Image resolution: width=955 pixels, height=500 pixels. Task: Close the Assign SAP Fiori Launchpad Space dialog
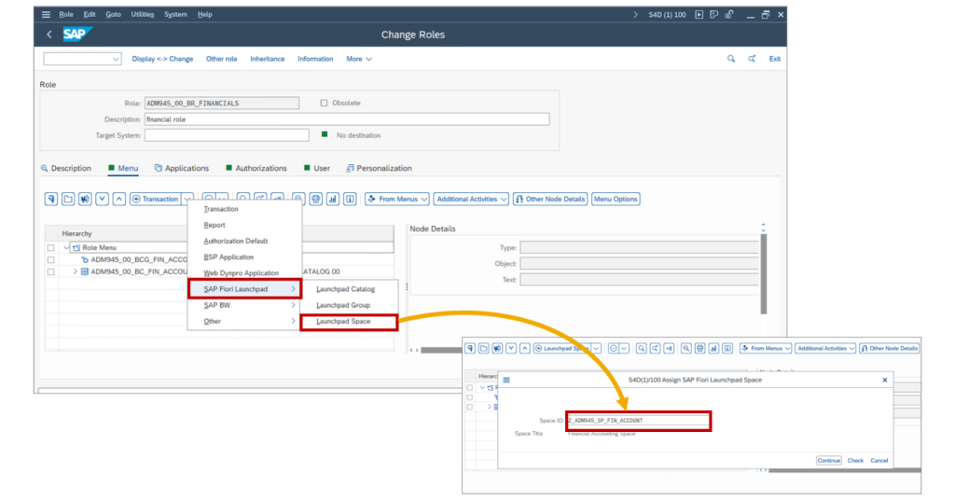(x=885, y=380)
